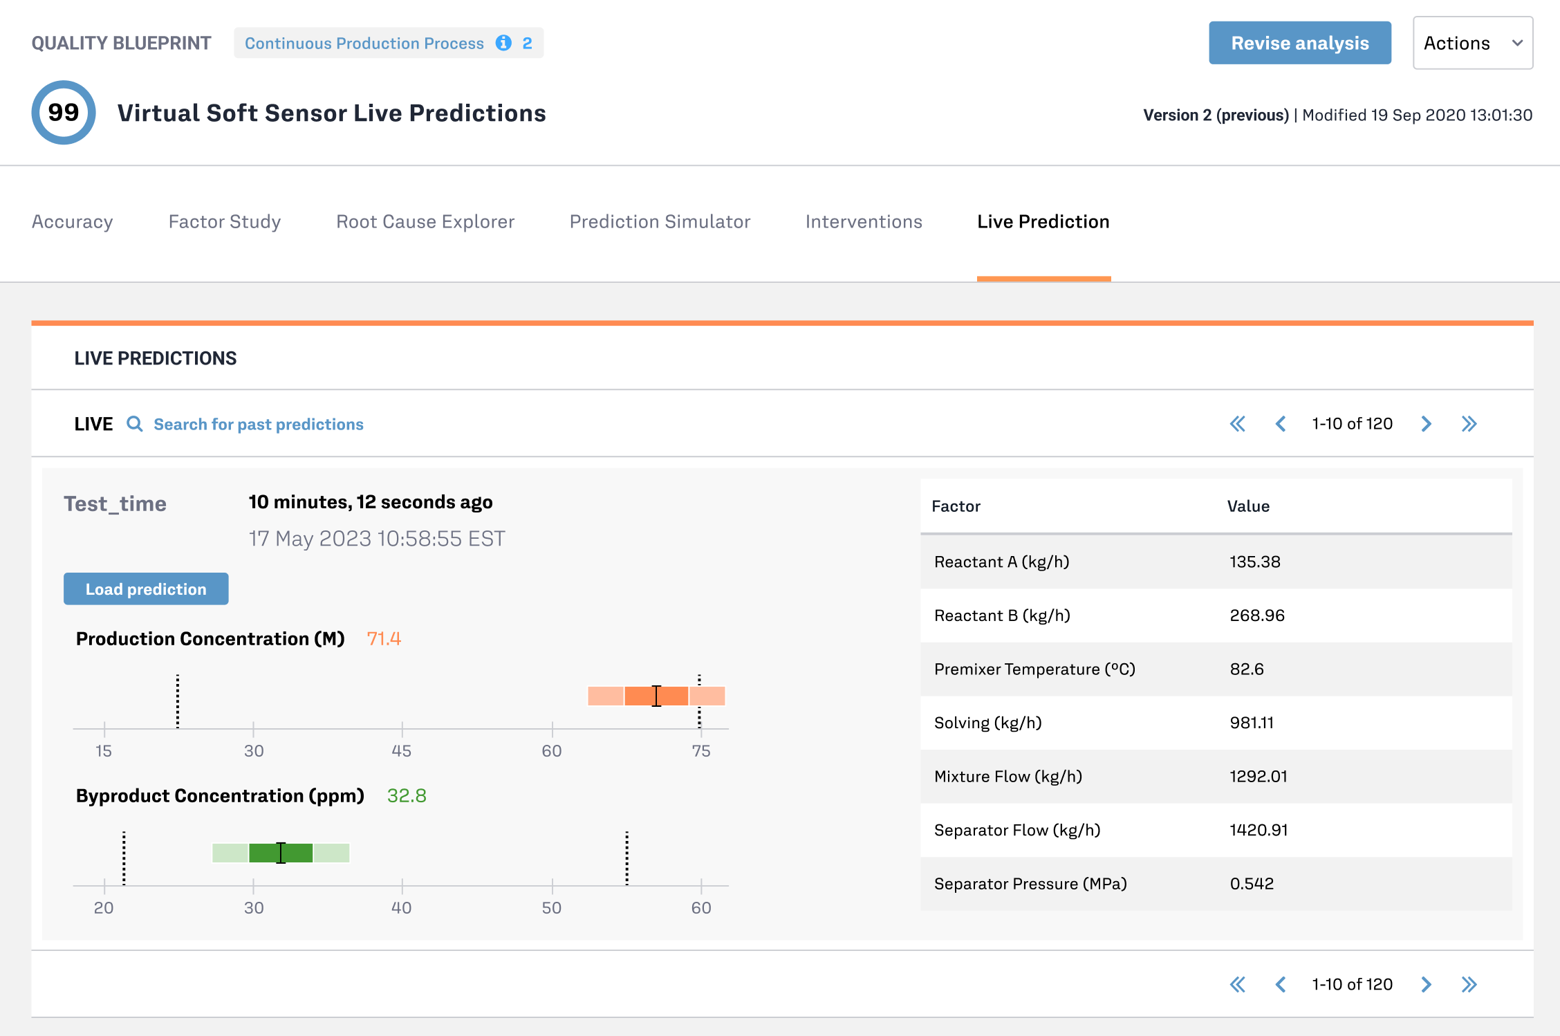
Task: Jump to first page using top double-left arrows
Action: tap(1238, 424)
